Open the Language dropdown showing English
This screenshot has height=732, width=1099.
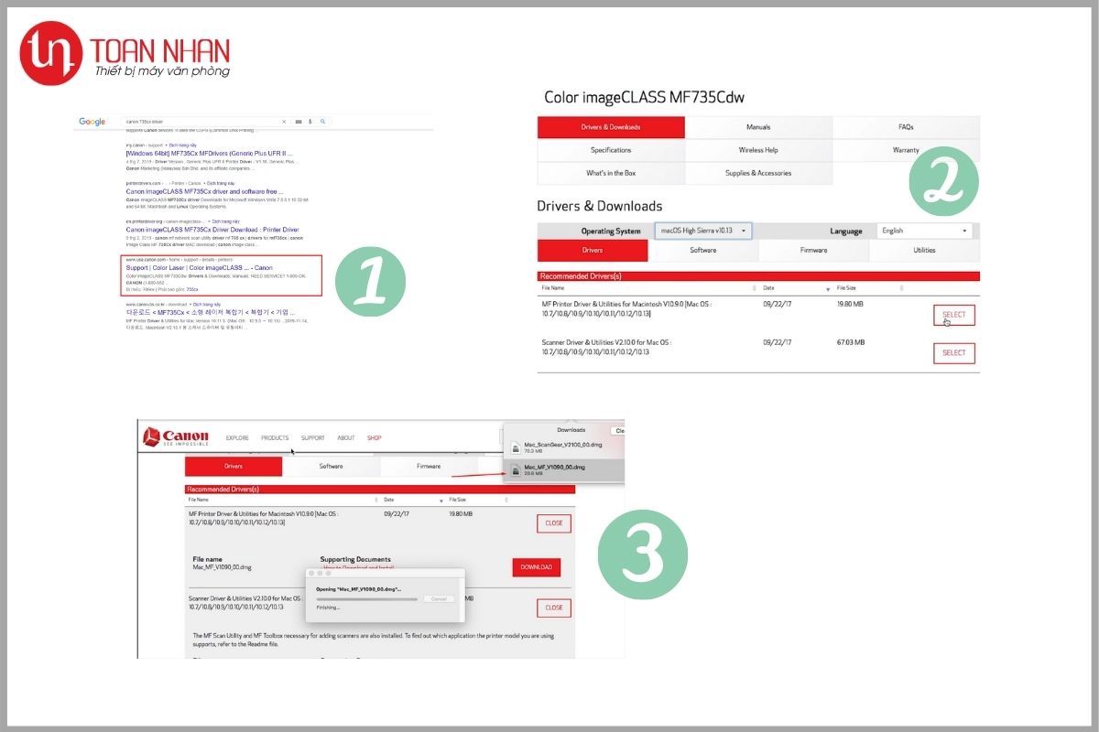point(924,231)
